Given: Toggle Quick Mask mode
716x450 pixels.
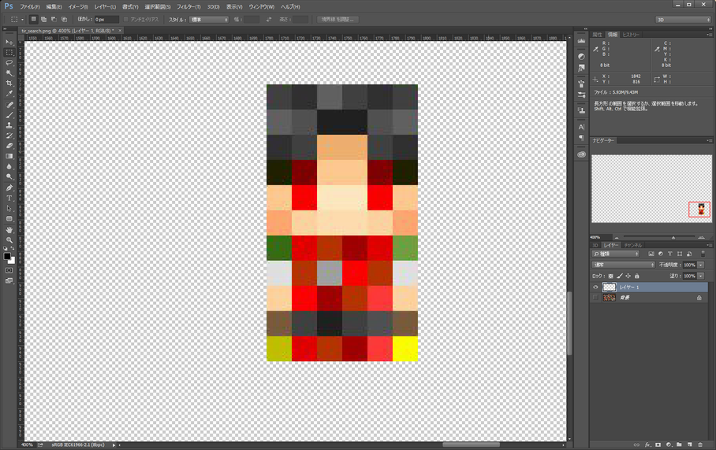Looking at the screenshot, I should [9, 270].
